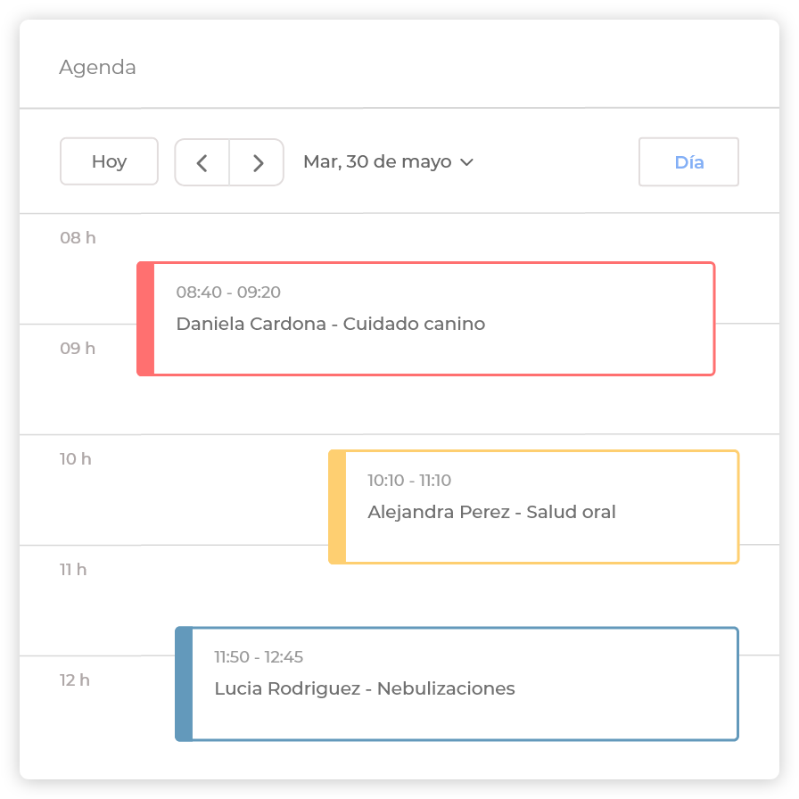Screen dimensions: 799x799
Task: Go to next day with right arrow
Action: point(258,162)
